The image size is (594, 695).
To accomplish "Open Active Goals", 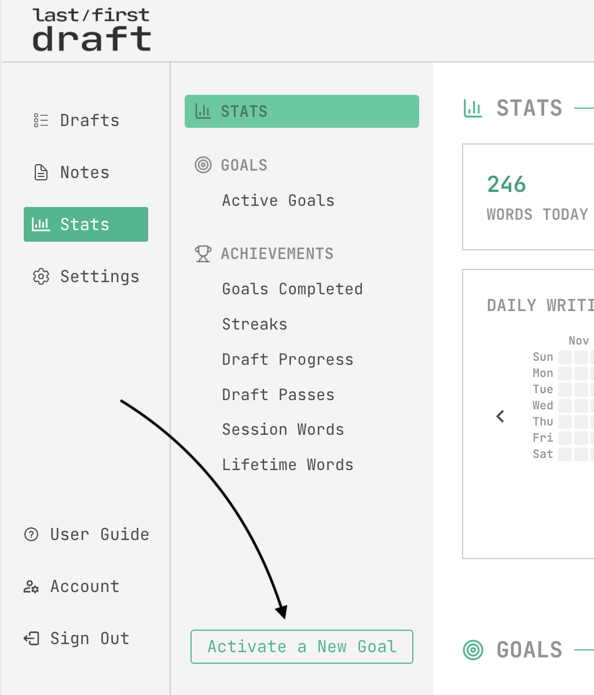I will point(278,201).
